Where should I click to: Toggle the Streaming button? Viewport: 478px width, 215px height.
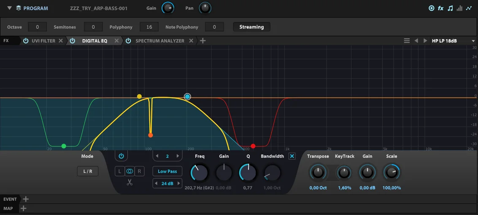[251, 27]
